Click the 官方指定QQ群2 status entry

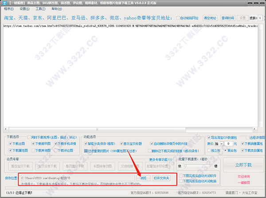click(197, 193)
